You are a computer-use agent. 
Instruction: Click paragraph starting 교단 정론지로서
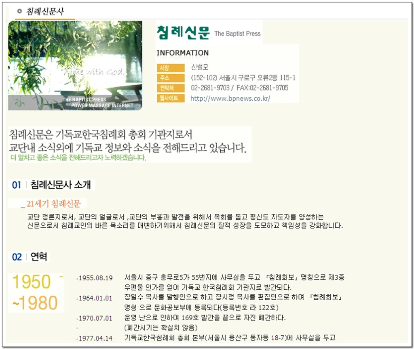(185, 221)
